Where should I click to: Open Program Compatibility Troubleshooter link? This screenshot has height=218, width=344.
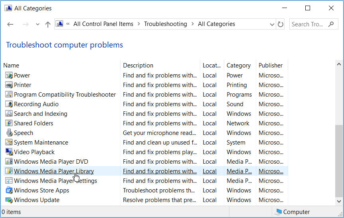[x=65, y=95]
